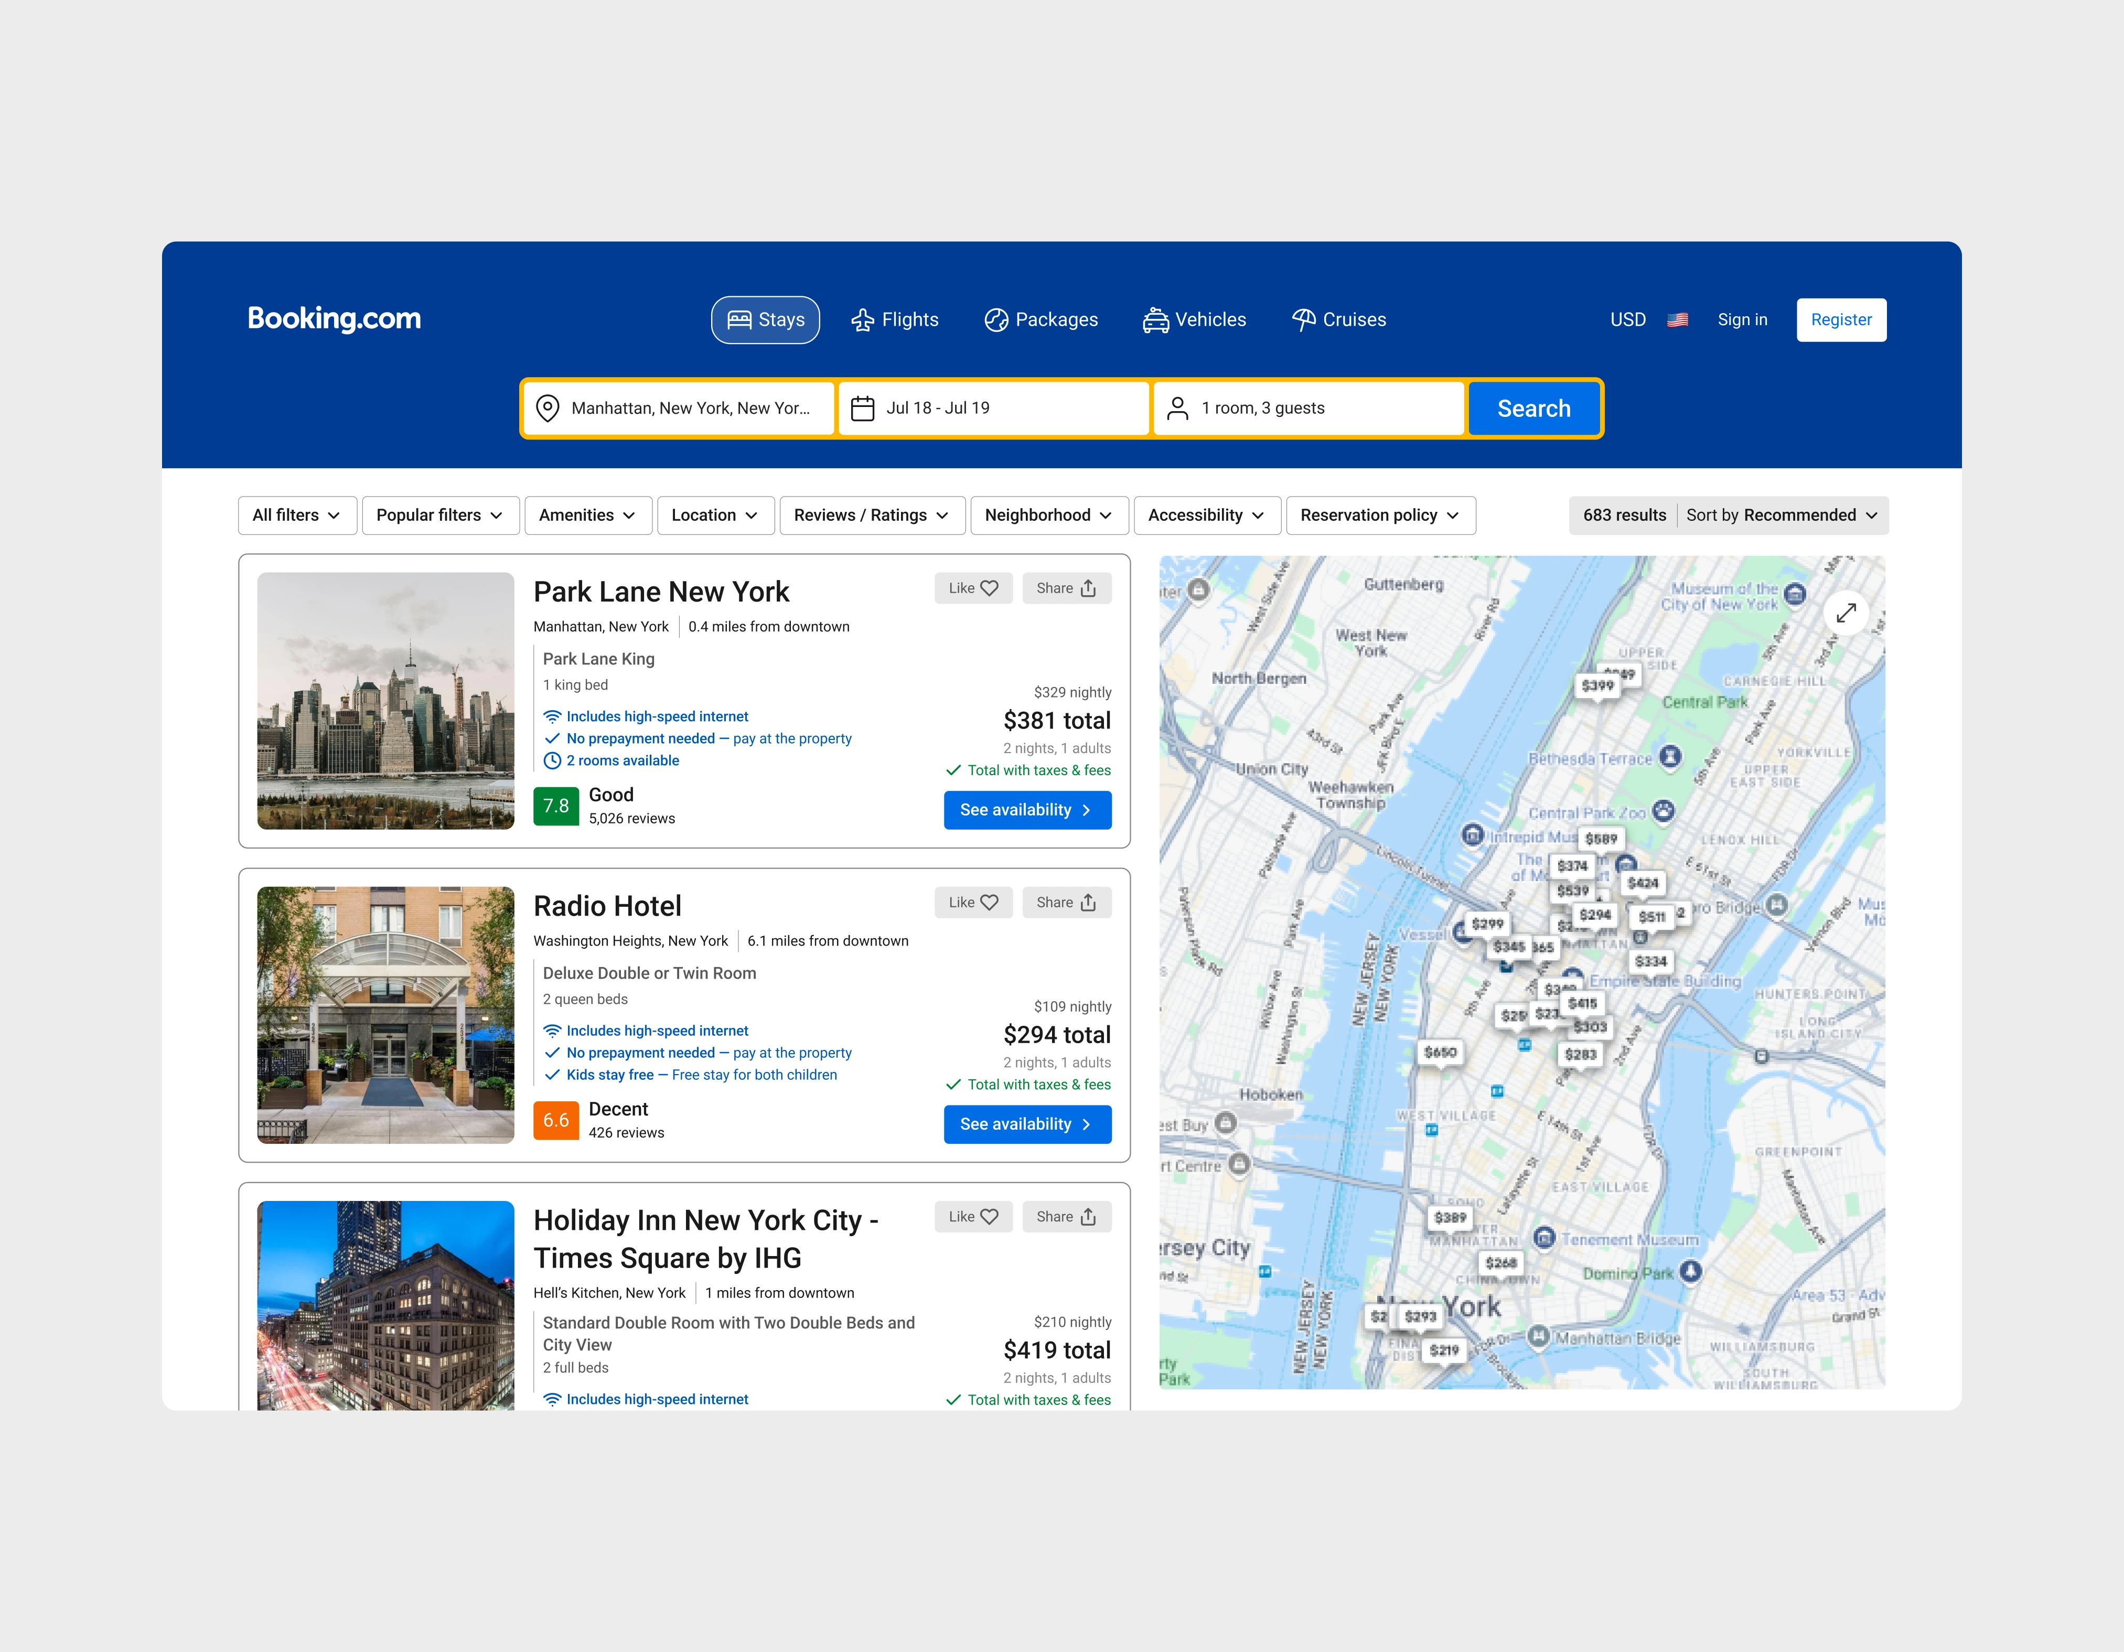2124x1652 pixels.
Task: Click the Flights airplane icon
Action: [x=862, y=319]
